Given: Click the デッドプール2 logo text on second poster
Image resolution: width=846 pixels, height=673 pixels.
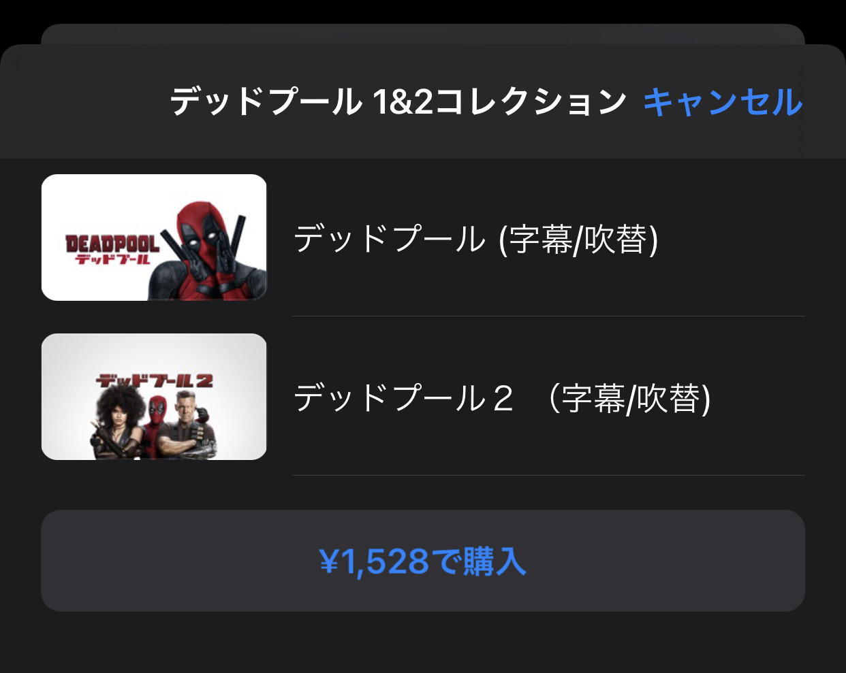Looking at the screenshot, I should [x=154, y=381].
